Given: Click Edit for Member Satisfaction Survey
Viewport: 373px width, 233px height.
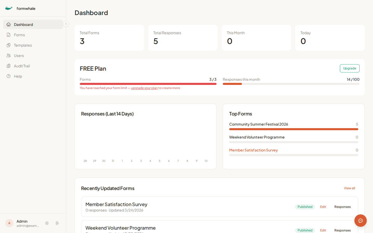Looking at the screenshot, I should click(323, 207).
